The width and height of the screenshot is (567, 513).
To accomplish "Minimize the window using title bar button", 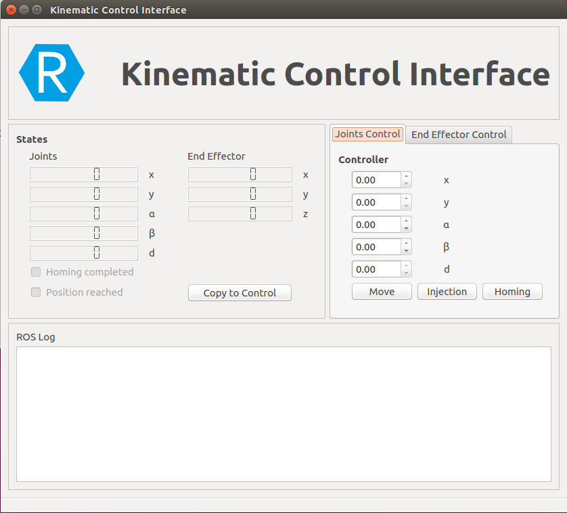I will tap(24, 9).
